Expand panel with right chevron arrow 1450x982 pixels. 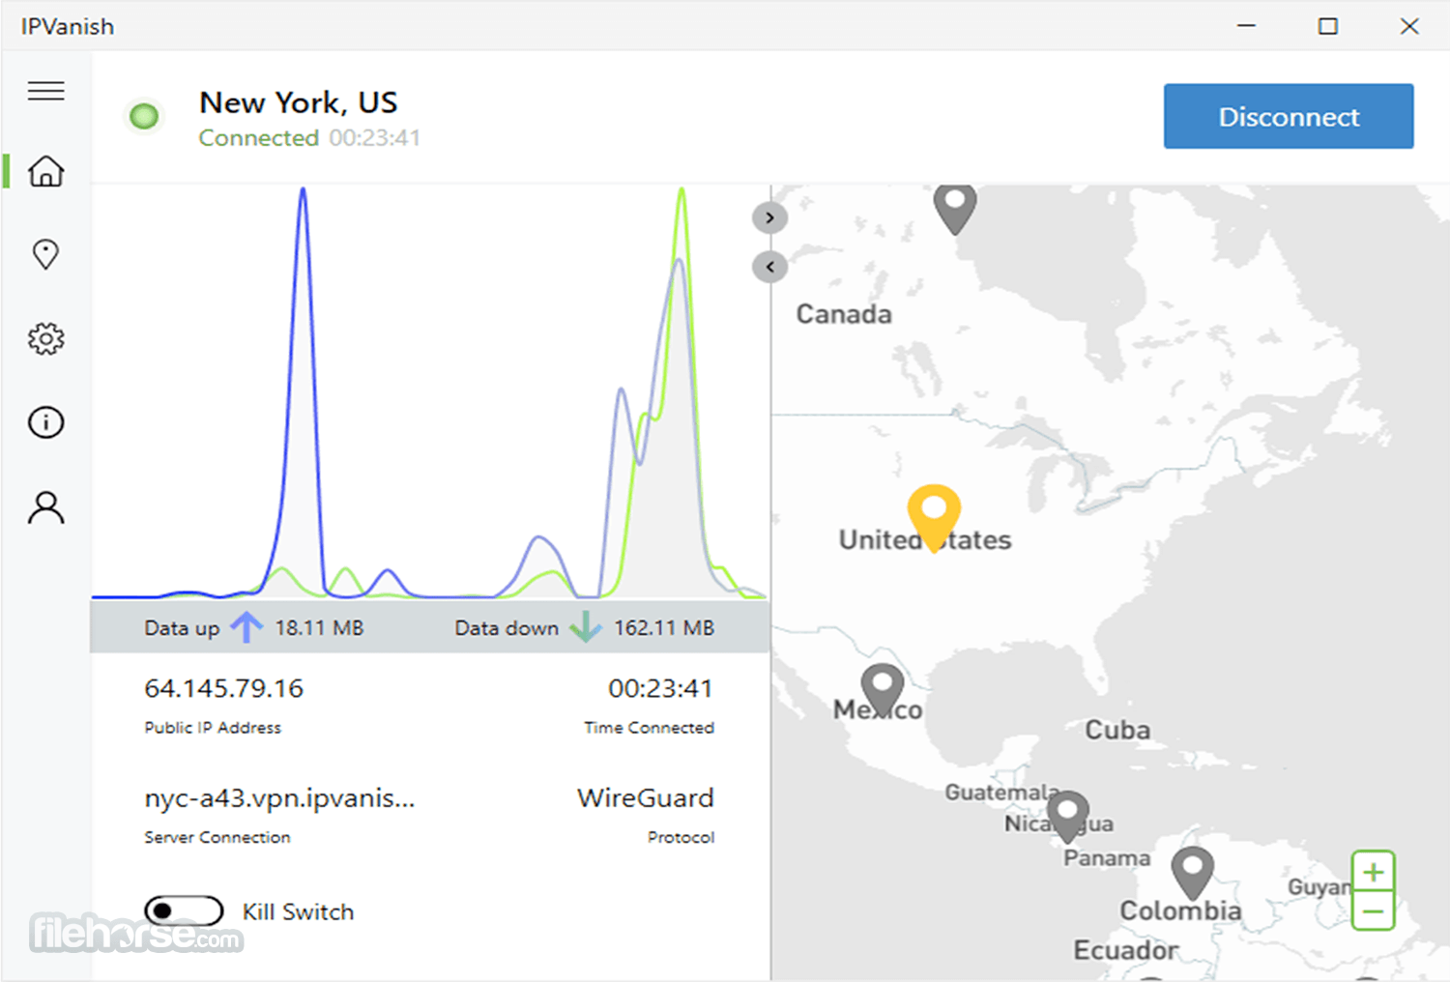769,217
